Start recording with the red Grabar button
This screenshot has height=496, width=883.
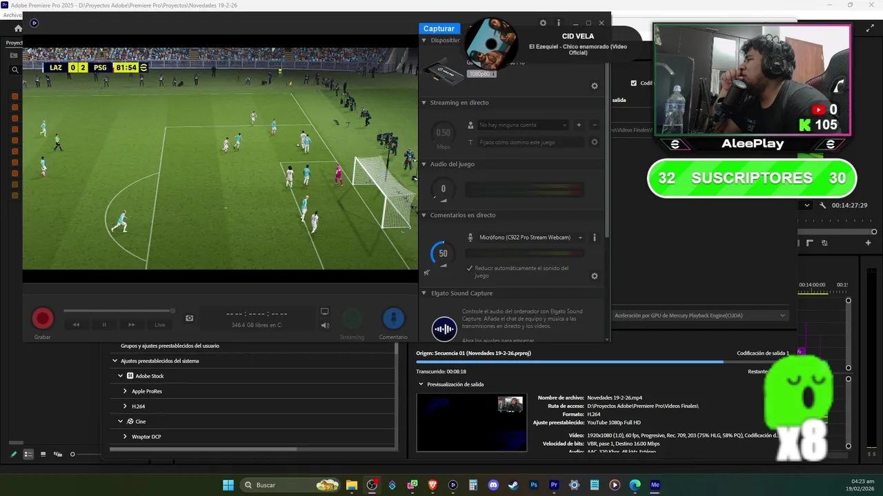43,318
